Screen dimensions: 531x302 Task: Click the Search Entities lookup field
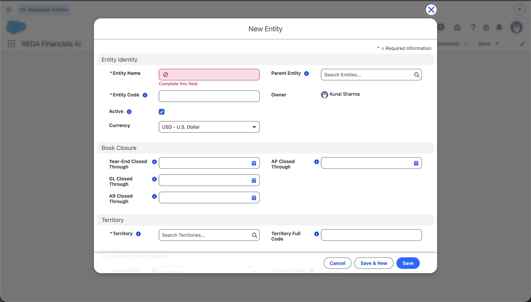[x=371, y=75]
